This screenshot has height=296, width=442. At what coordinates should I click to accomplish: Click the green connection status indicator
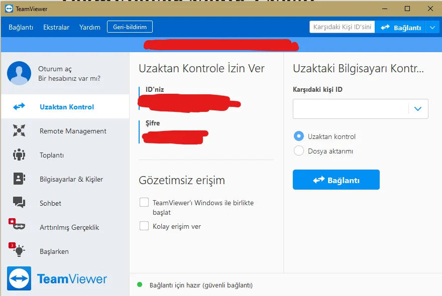click(x=140, y=284)
